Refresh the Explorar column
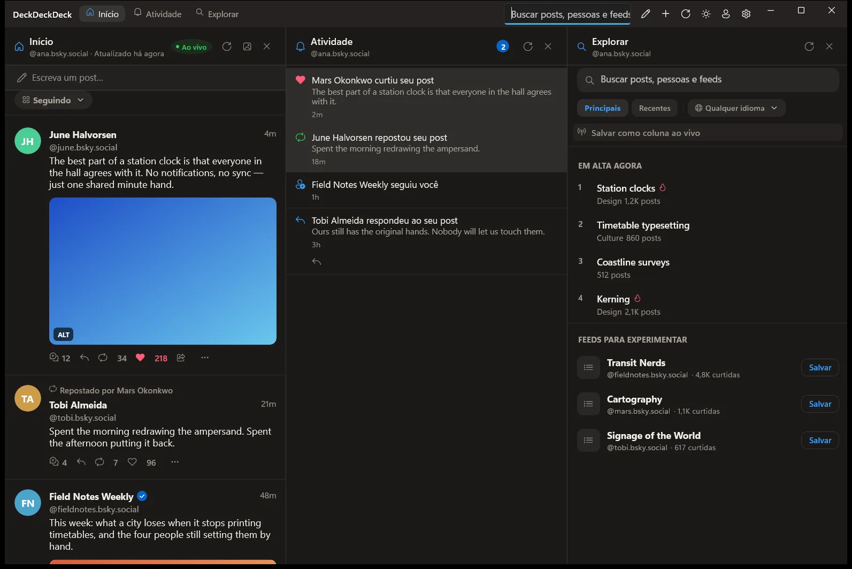Image resolution: width=852 pixels, height=569 pixels. 809,47
